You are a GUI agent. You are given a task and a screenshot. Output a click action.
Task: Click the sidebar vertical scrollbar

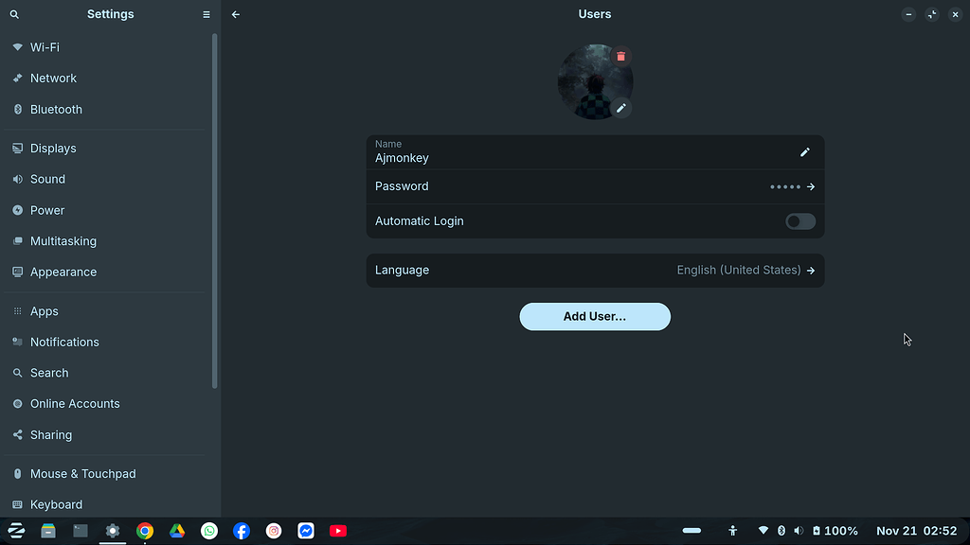[215, 208]
